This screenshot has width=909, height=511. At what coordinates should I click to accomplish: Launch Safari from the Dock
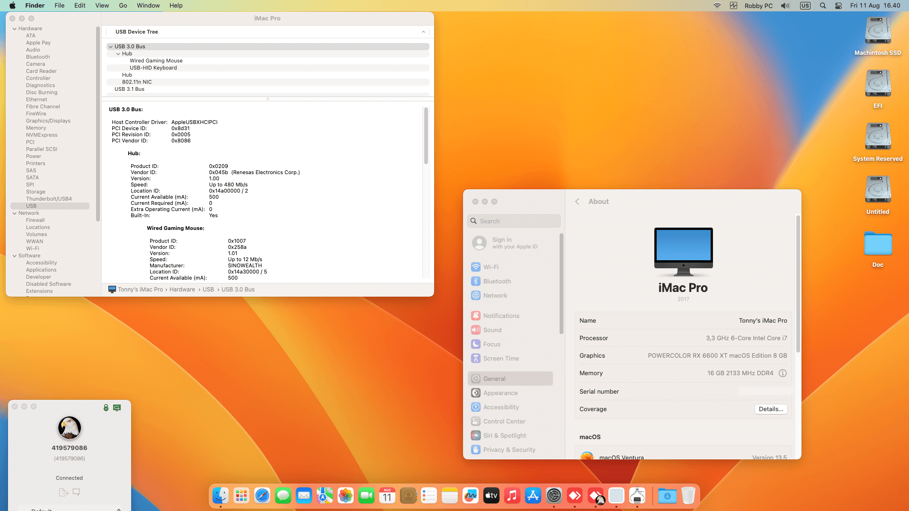262,495
